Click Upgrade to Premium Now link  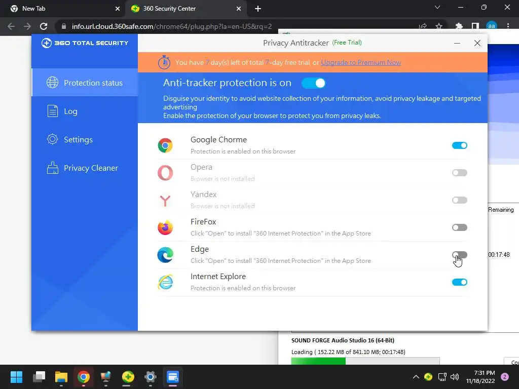coord(361,62)
